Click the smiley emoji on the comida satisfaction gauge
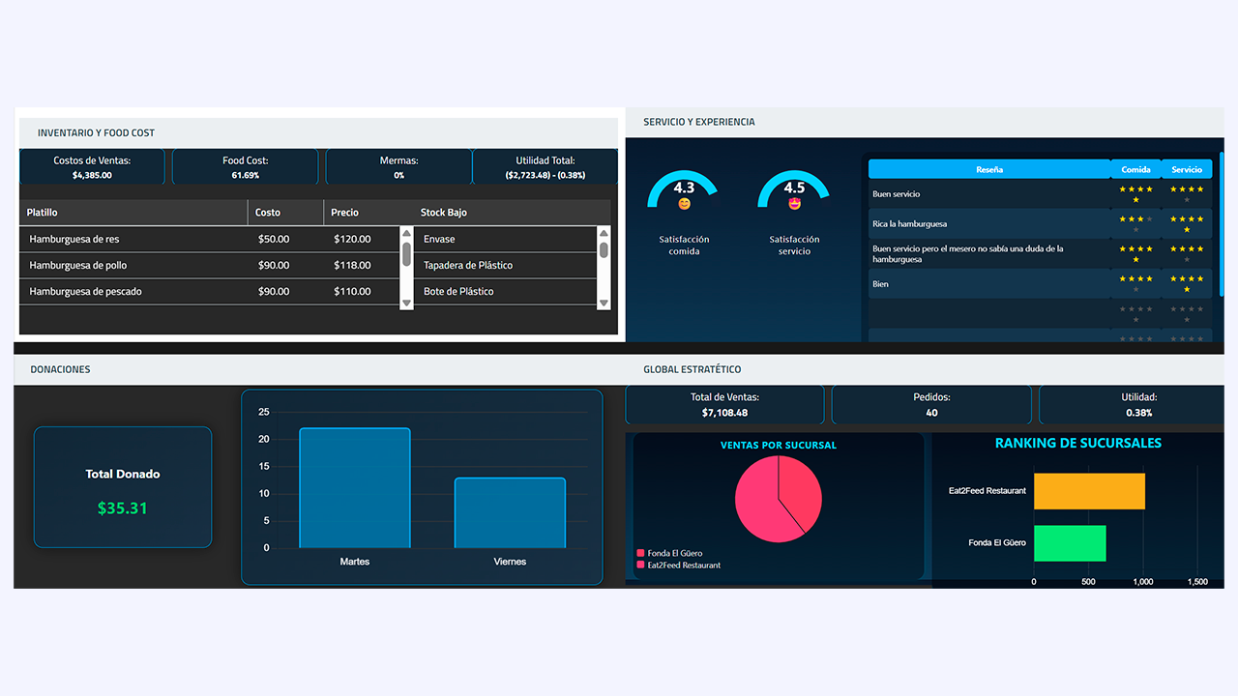 684,202
